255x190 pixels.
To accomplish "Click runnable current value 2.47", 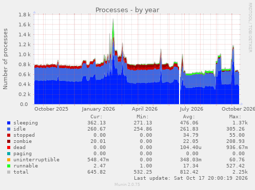I will click(x=100, y=166).
